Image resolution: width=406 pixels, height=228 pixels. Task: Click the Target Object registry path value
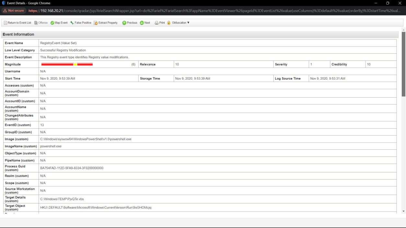pos(96,208)
